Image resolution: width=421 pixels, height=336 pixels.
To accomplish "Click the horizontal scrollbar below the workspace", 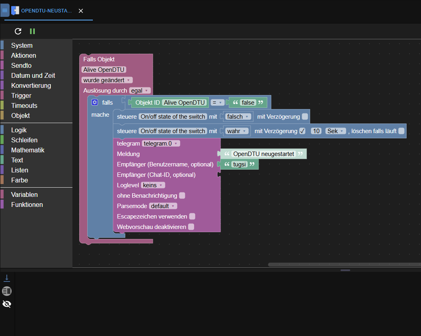I will tap(344, 265).
